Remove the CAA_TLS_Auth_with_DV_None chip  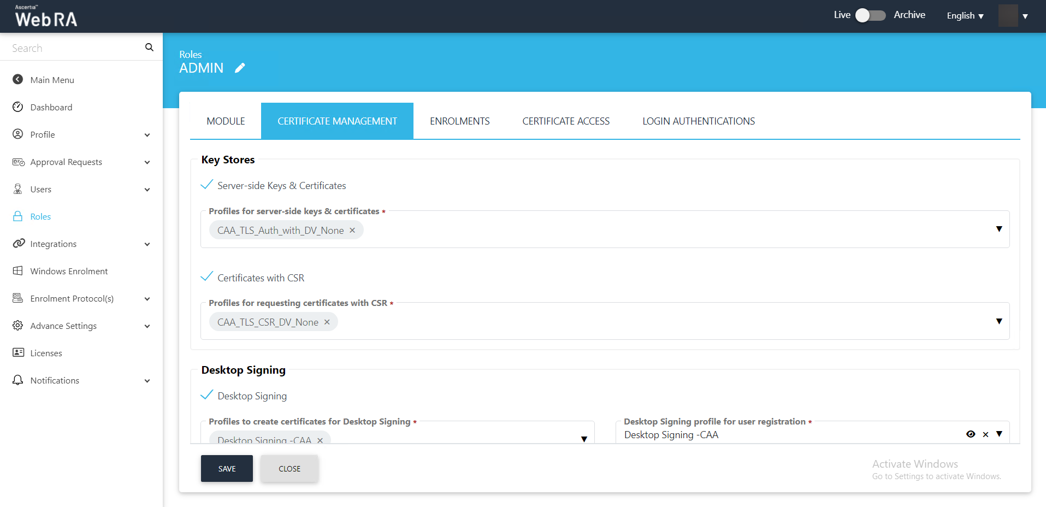(x=352, y=231)
